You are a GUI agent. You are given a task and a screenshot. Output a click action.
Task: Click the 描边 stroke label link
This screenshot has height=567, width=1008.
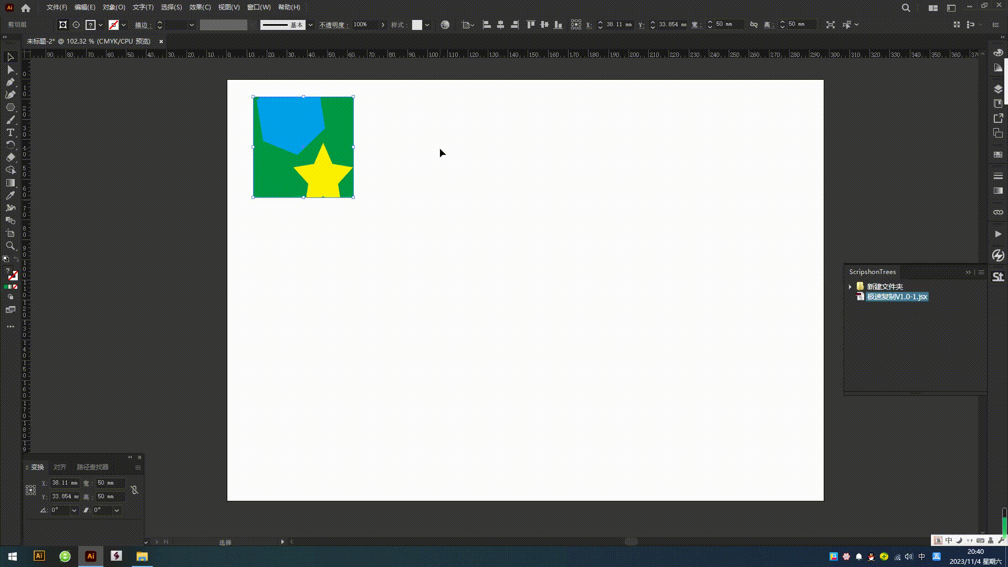(x=142, y=25)
